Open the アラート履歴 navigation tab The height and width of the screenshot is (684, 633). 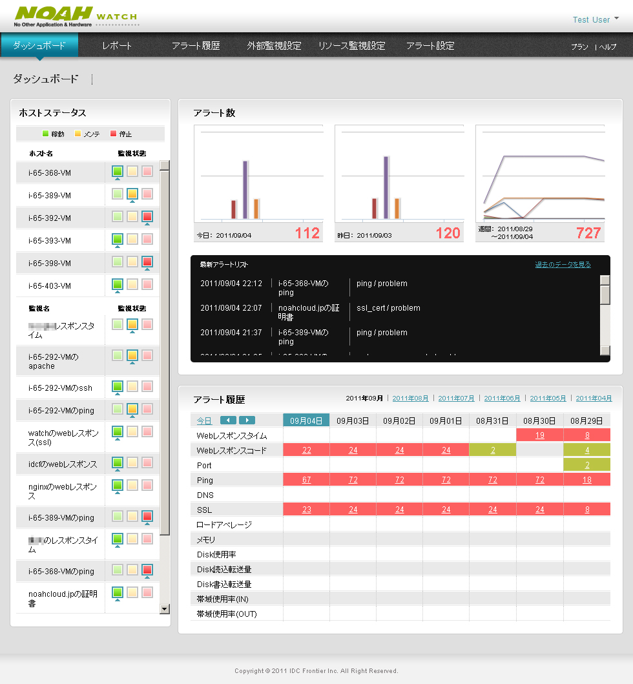[x=196, y=45]
